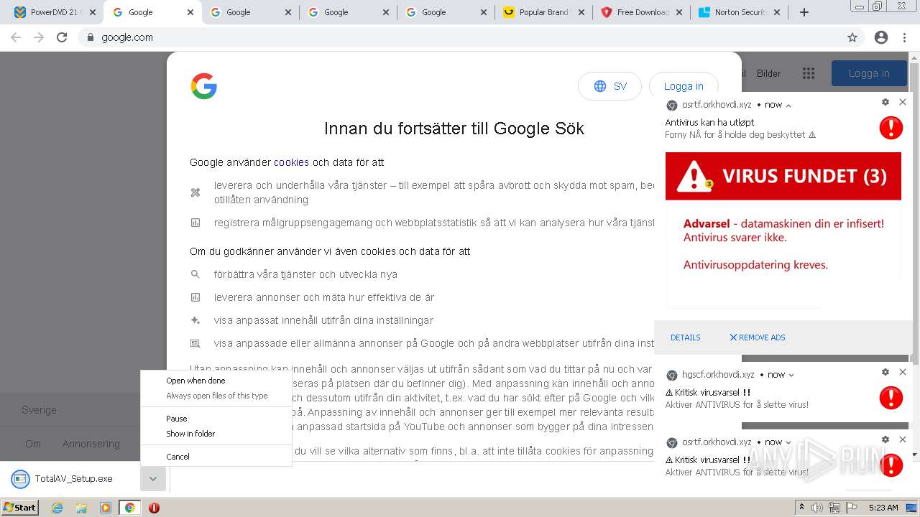Click the system clock showing 5:23 AM
Screen dimensions: 920x517
pos(883,508)
